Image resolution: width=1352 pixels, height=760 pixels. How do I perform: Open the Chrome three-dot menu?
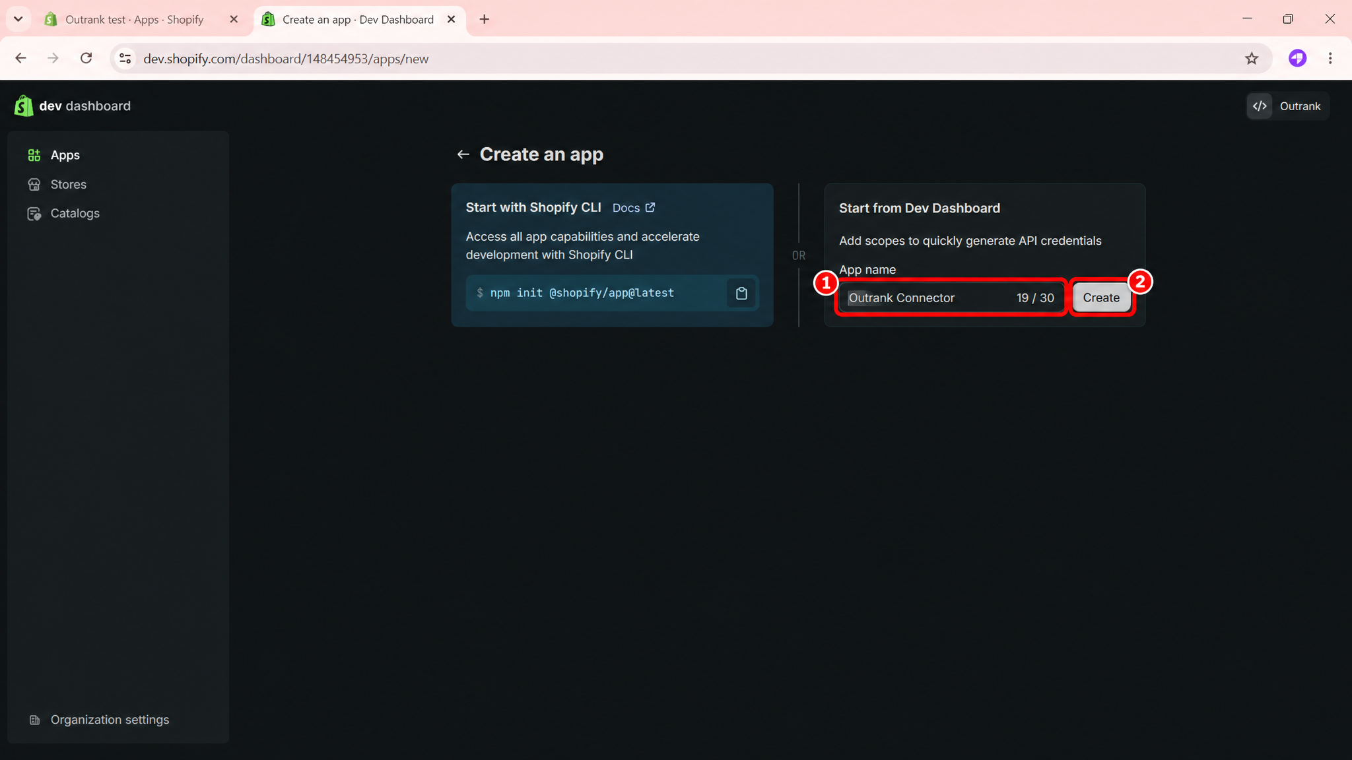(1330, 58)
